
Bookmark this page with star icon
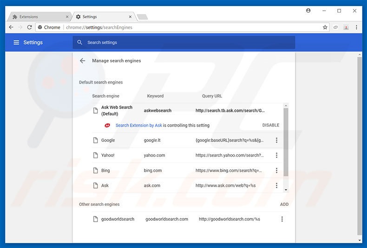click(x=325, y=27)
